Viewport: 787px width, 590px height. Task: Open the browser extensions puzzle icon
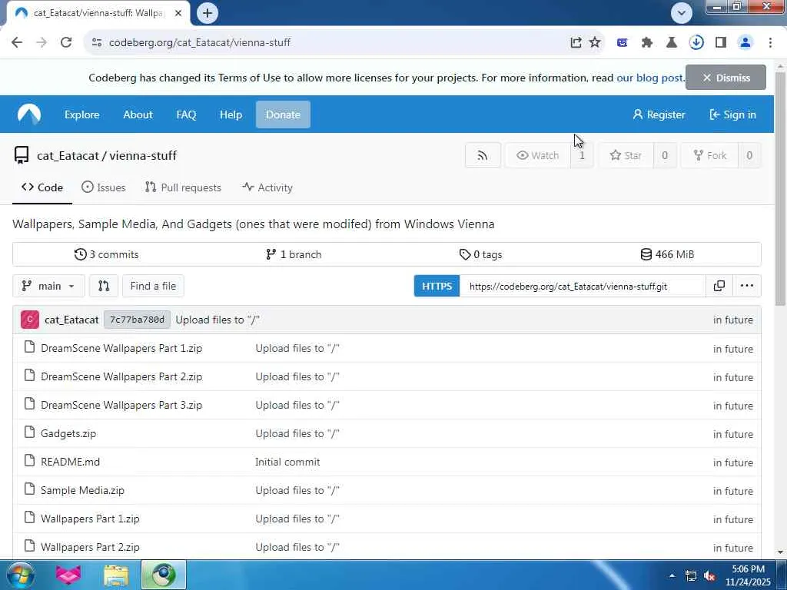(x=647, y=43)
